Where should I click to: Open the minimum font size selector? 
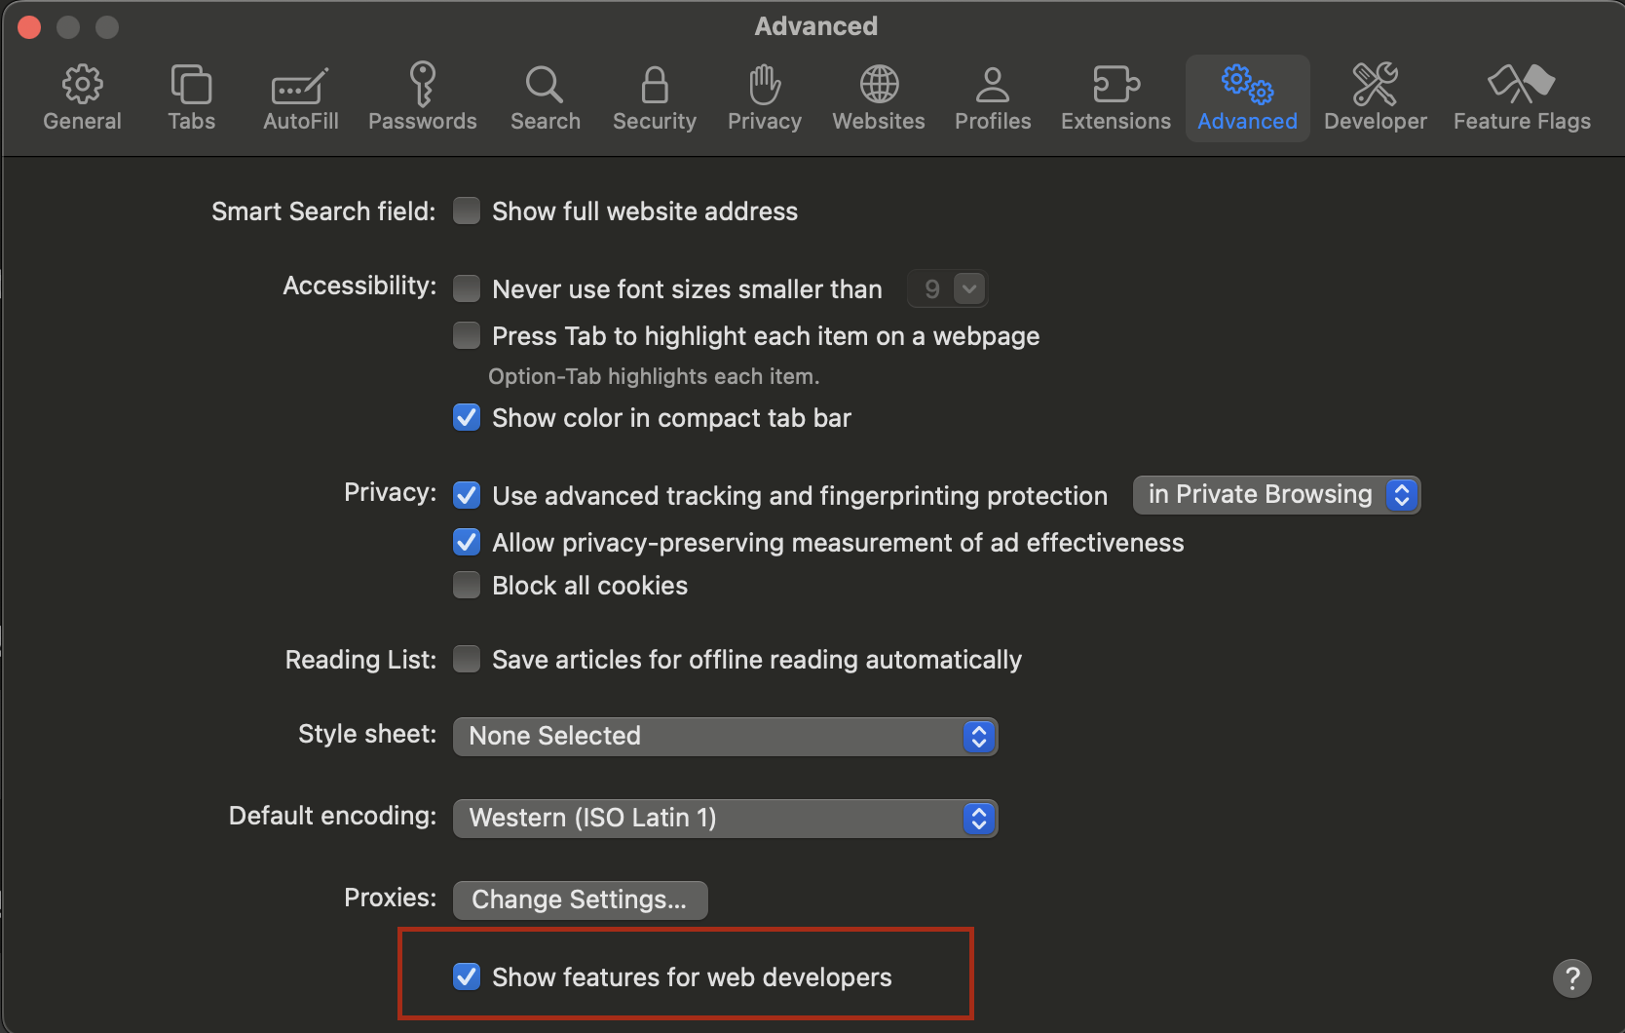tap(946, 287)
